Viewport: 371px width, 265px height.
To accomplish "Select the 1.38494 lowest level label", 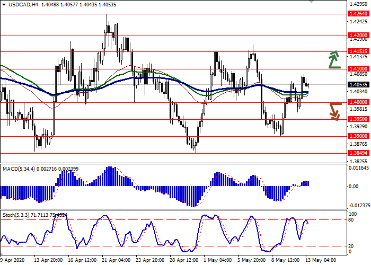I will 358,154.
